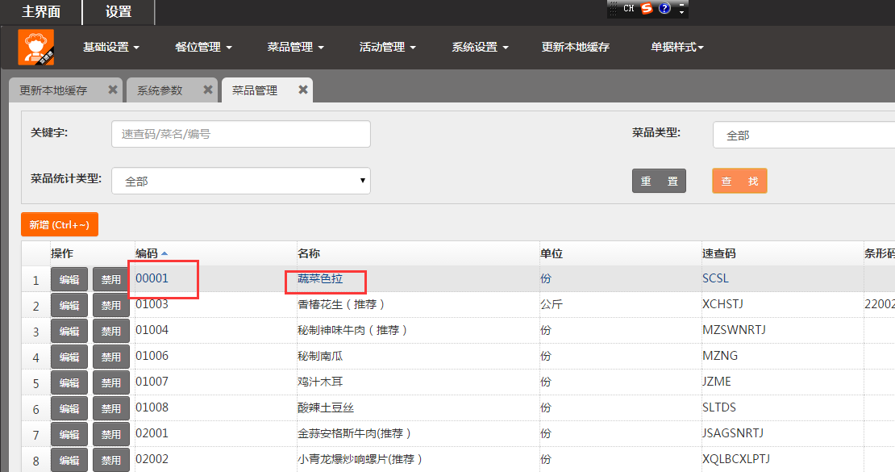This screenshot has height=472, width=895.
Task: Select code cell 02001
Action: [152, 433]
